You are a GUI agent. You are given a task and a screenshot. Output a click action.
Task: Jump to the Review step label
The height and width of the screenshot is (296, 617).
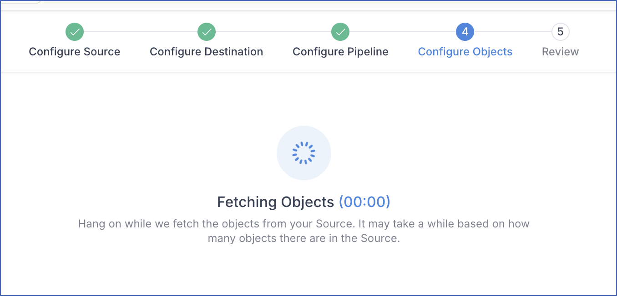tap(560, 52)
